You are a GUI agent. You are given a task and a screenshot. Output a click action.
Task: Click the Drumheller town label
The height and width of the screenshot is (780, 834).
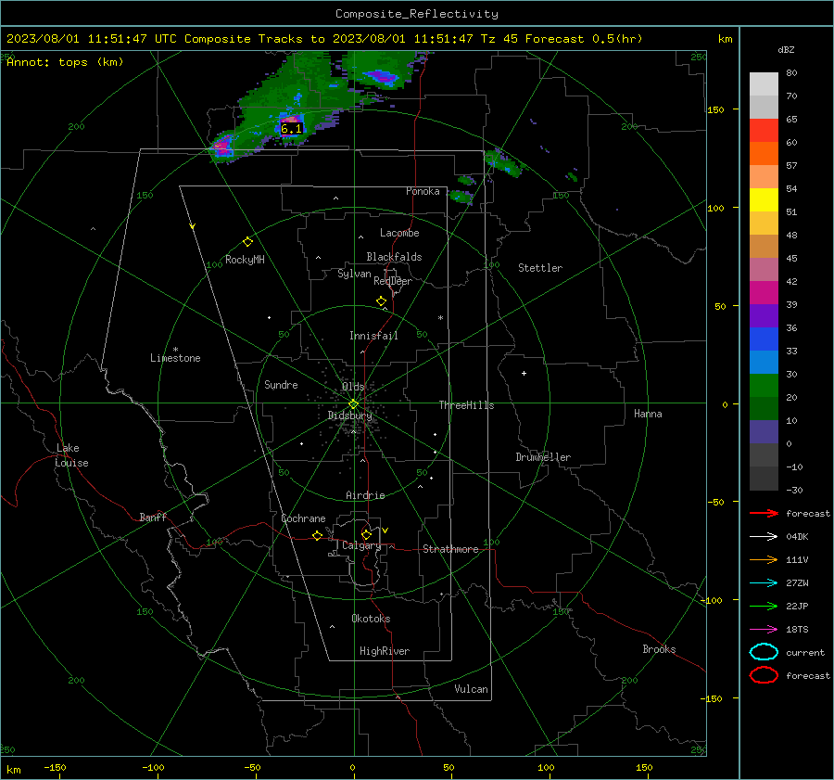pyautogui.click(x=542, y=457)
